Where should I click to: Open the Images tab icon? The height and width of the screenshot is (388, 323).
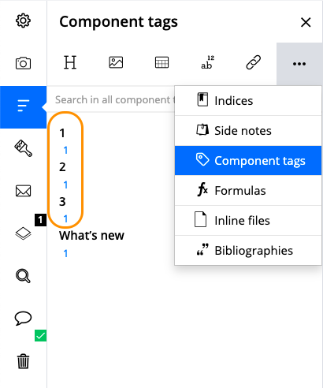tap(116, 62)
